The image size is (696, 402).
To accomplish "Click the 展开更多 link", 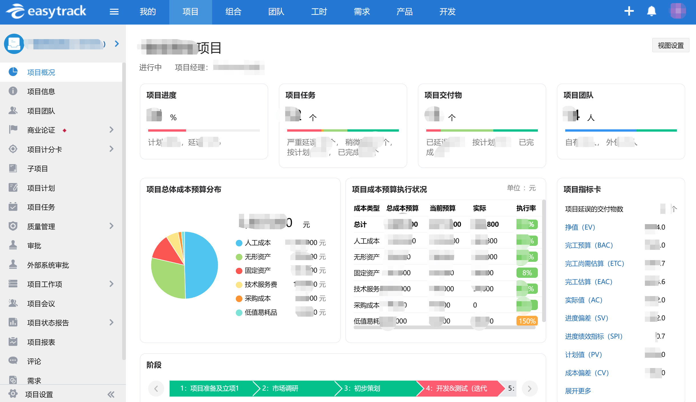I will tap(578, 391).
